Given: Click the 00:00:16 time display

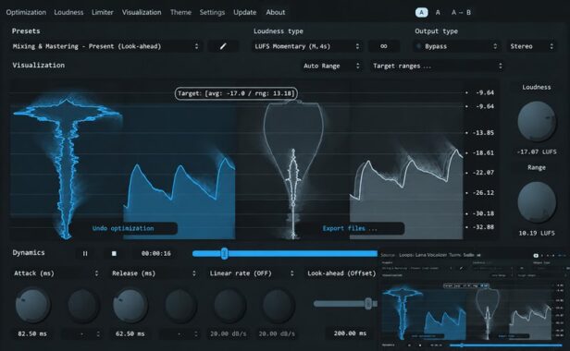Looking at the screenshot, I should click(x=156, y=253).
